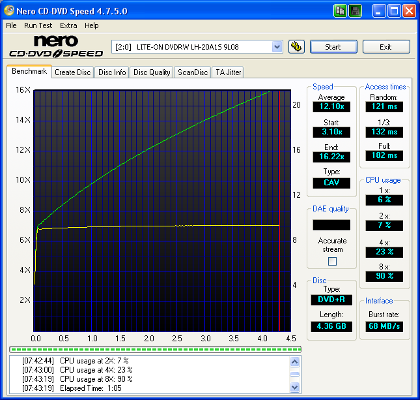Open the File menu

(11, 25)
